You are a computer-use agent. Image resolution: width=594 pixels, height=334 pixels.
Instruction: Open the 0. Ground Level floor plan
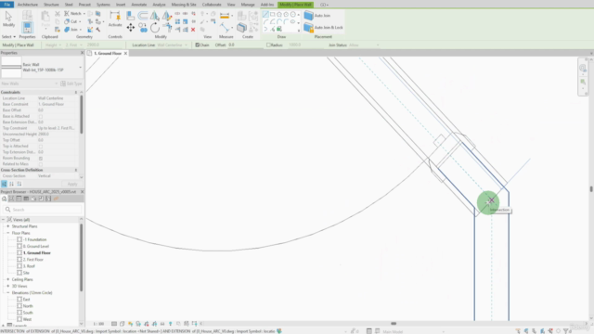point(36,247)
